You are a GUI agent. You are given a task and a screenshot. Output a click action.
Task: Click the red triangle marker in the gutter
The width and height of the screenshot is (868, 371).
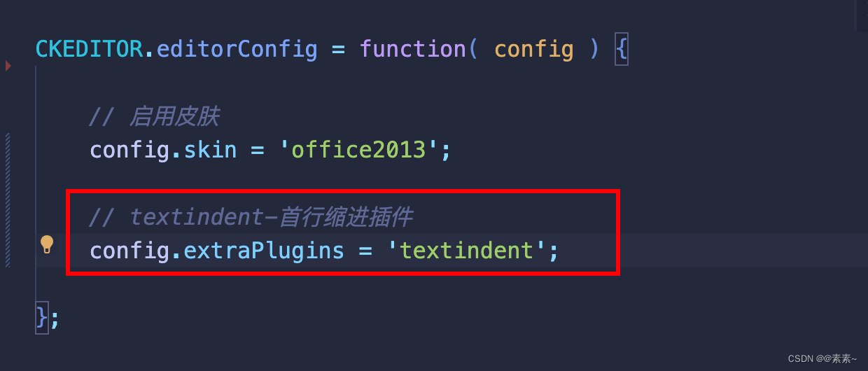8,66
